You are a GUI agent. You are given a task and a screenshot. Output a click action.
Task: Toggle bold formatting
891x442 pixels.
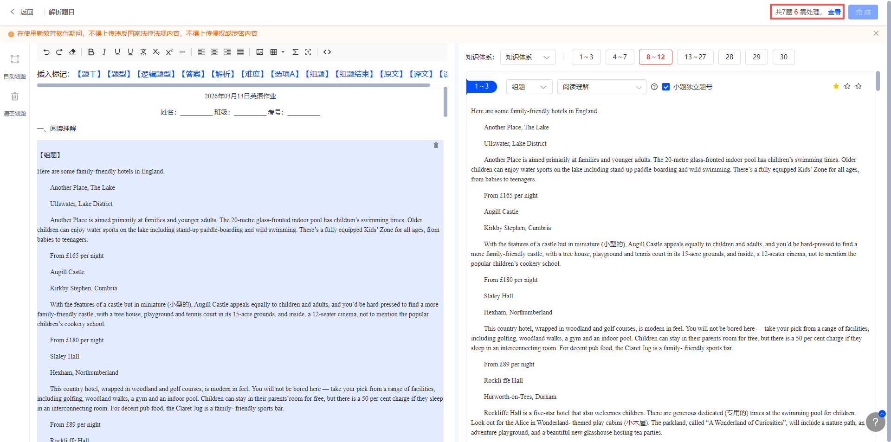(91, 52)
